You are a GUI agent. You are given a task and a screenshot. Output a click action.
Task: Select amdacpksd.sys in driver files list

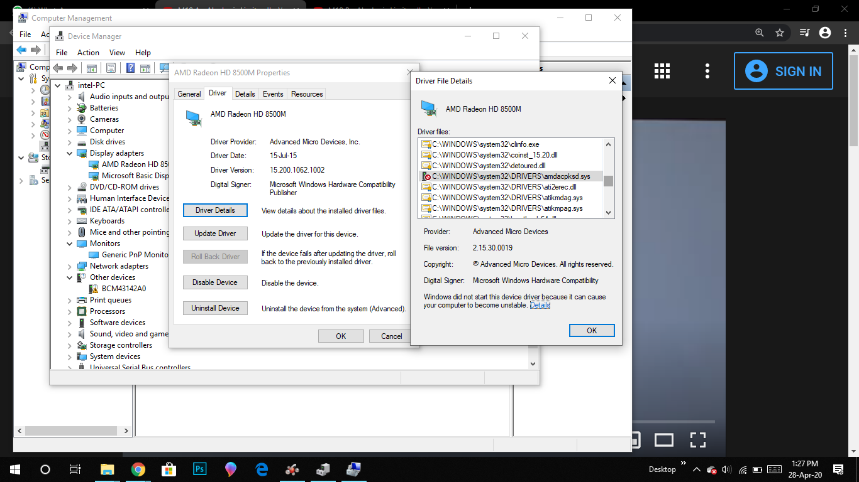pyautogui.click(x=511, y=176)
